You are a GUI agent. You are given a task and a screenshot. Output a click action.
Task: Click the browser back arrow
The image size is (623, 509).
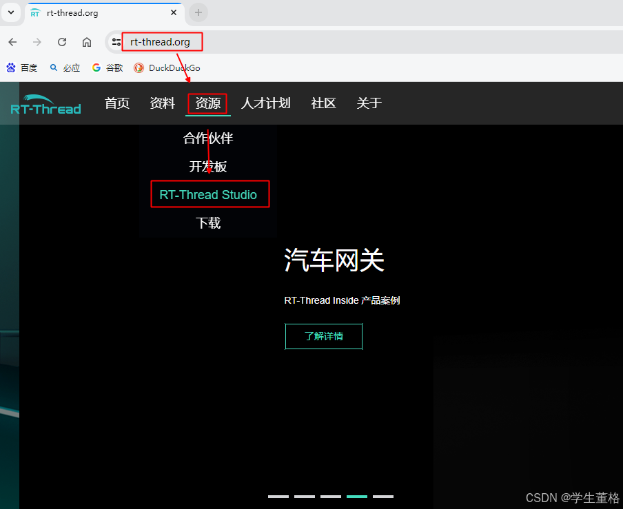tap(12, 42)
